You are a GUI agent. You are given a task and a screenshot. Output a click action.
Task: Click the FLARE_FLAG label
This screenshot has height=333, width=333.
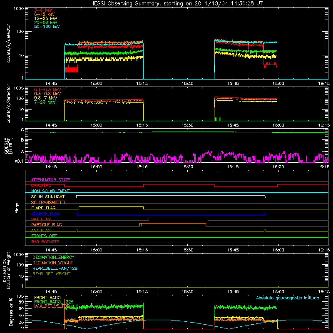click(43, 208)
